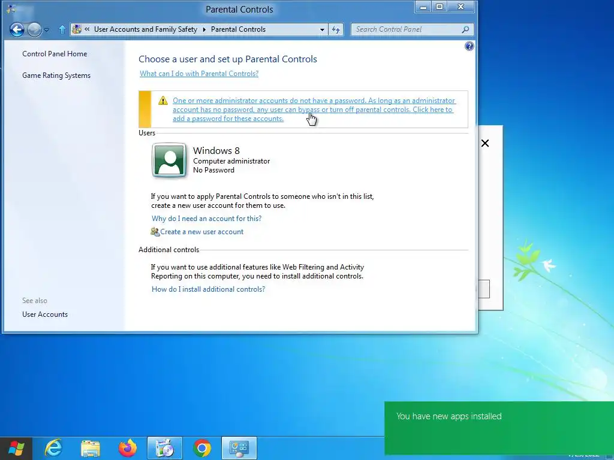
Task: Click the Parental Controls title bar icon
Action: (x=11, y=8)
